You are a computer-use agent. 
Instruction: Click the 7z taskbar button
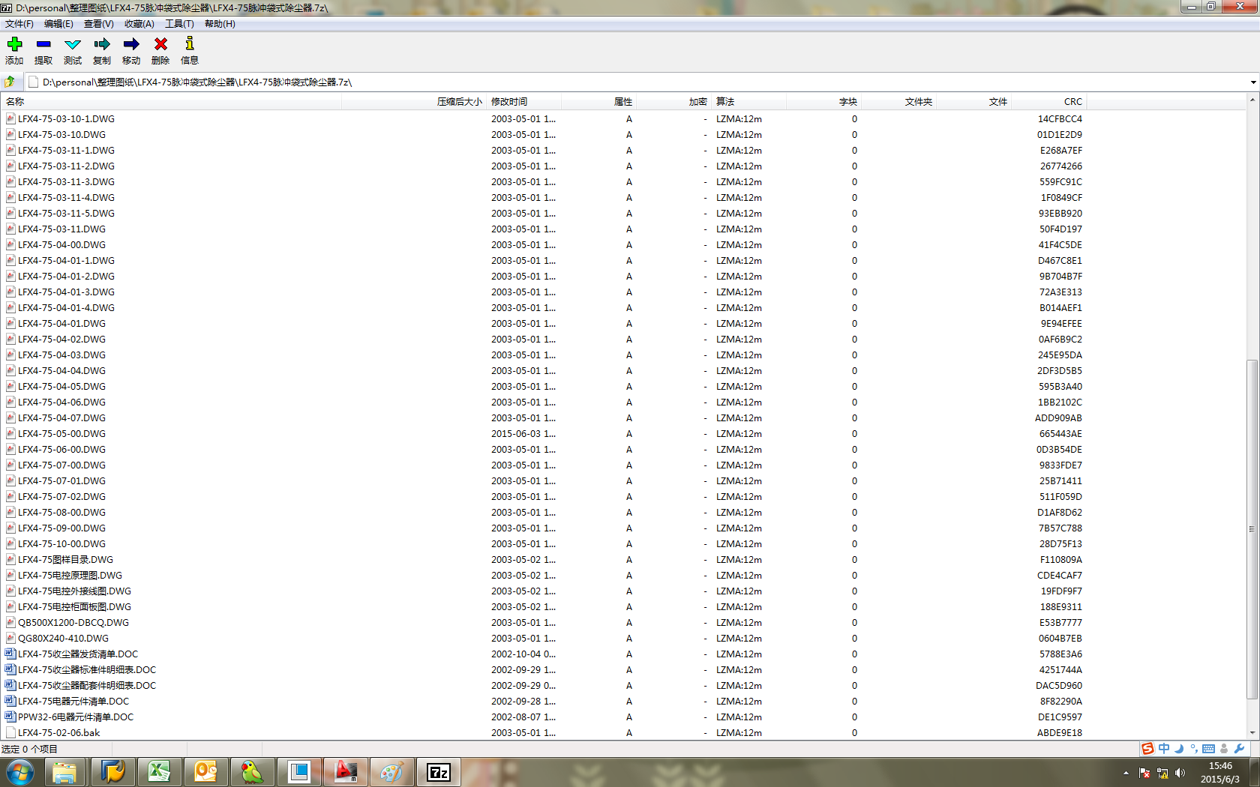click(439, 772)
